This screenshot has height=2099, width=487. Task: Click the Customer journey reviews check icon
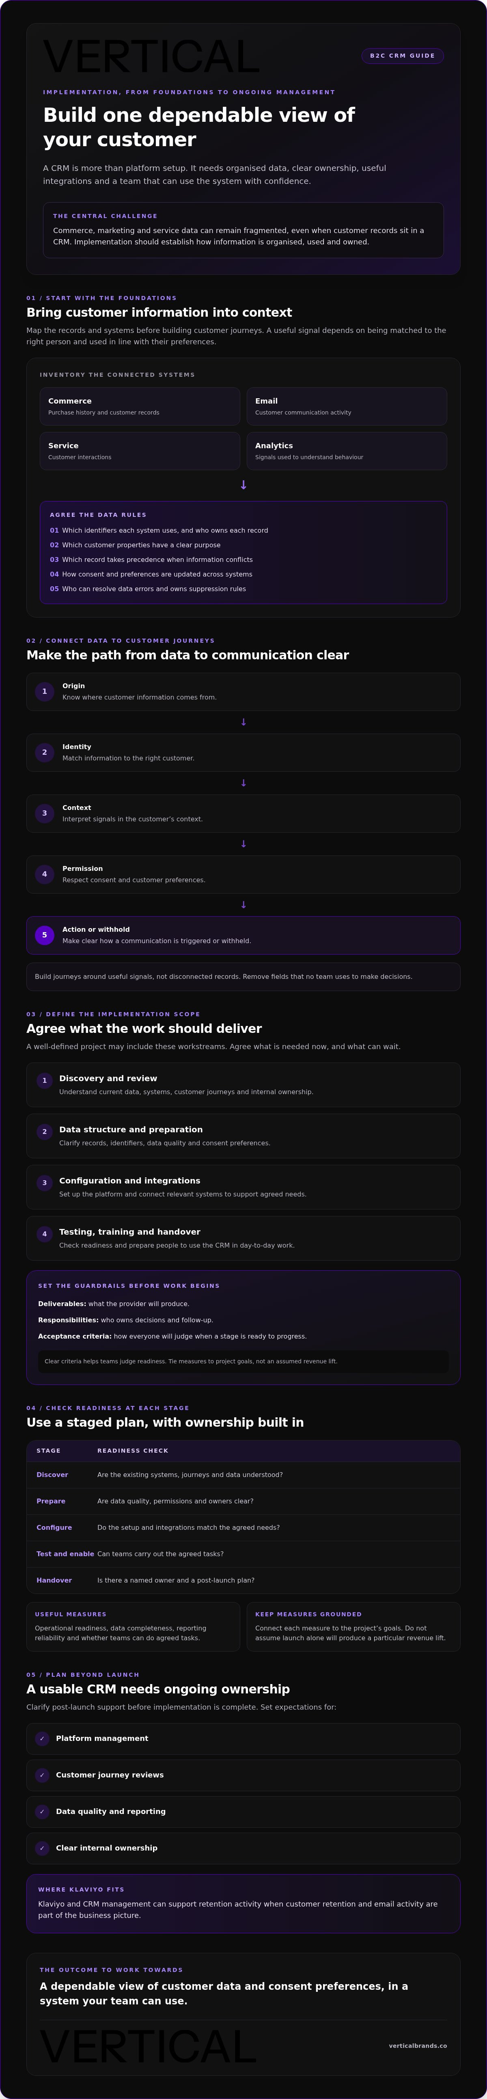tap(42, 1775)
